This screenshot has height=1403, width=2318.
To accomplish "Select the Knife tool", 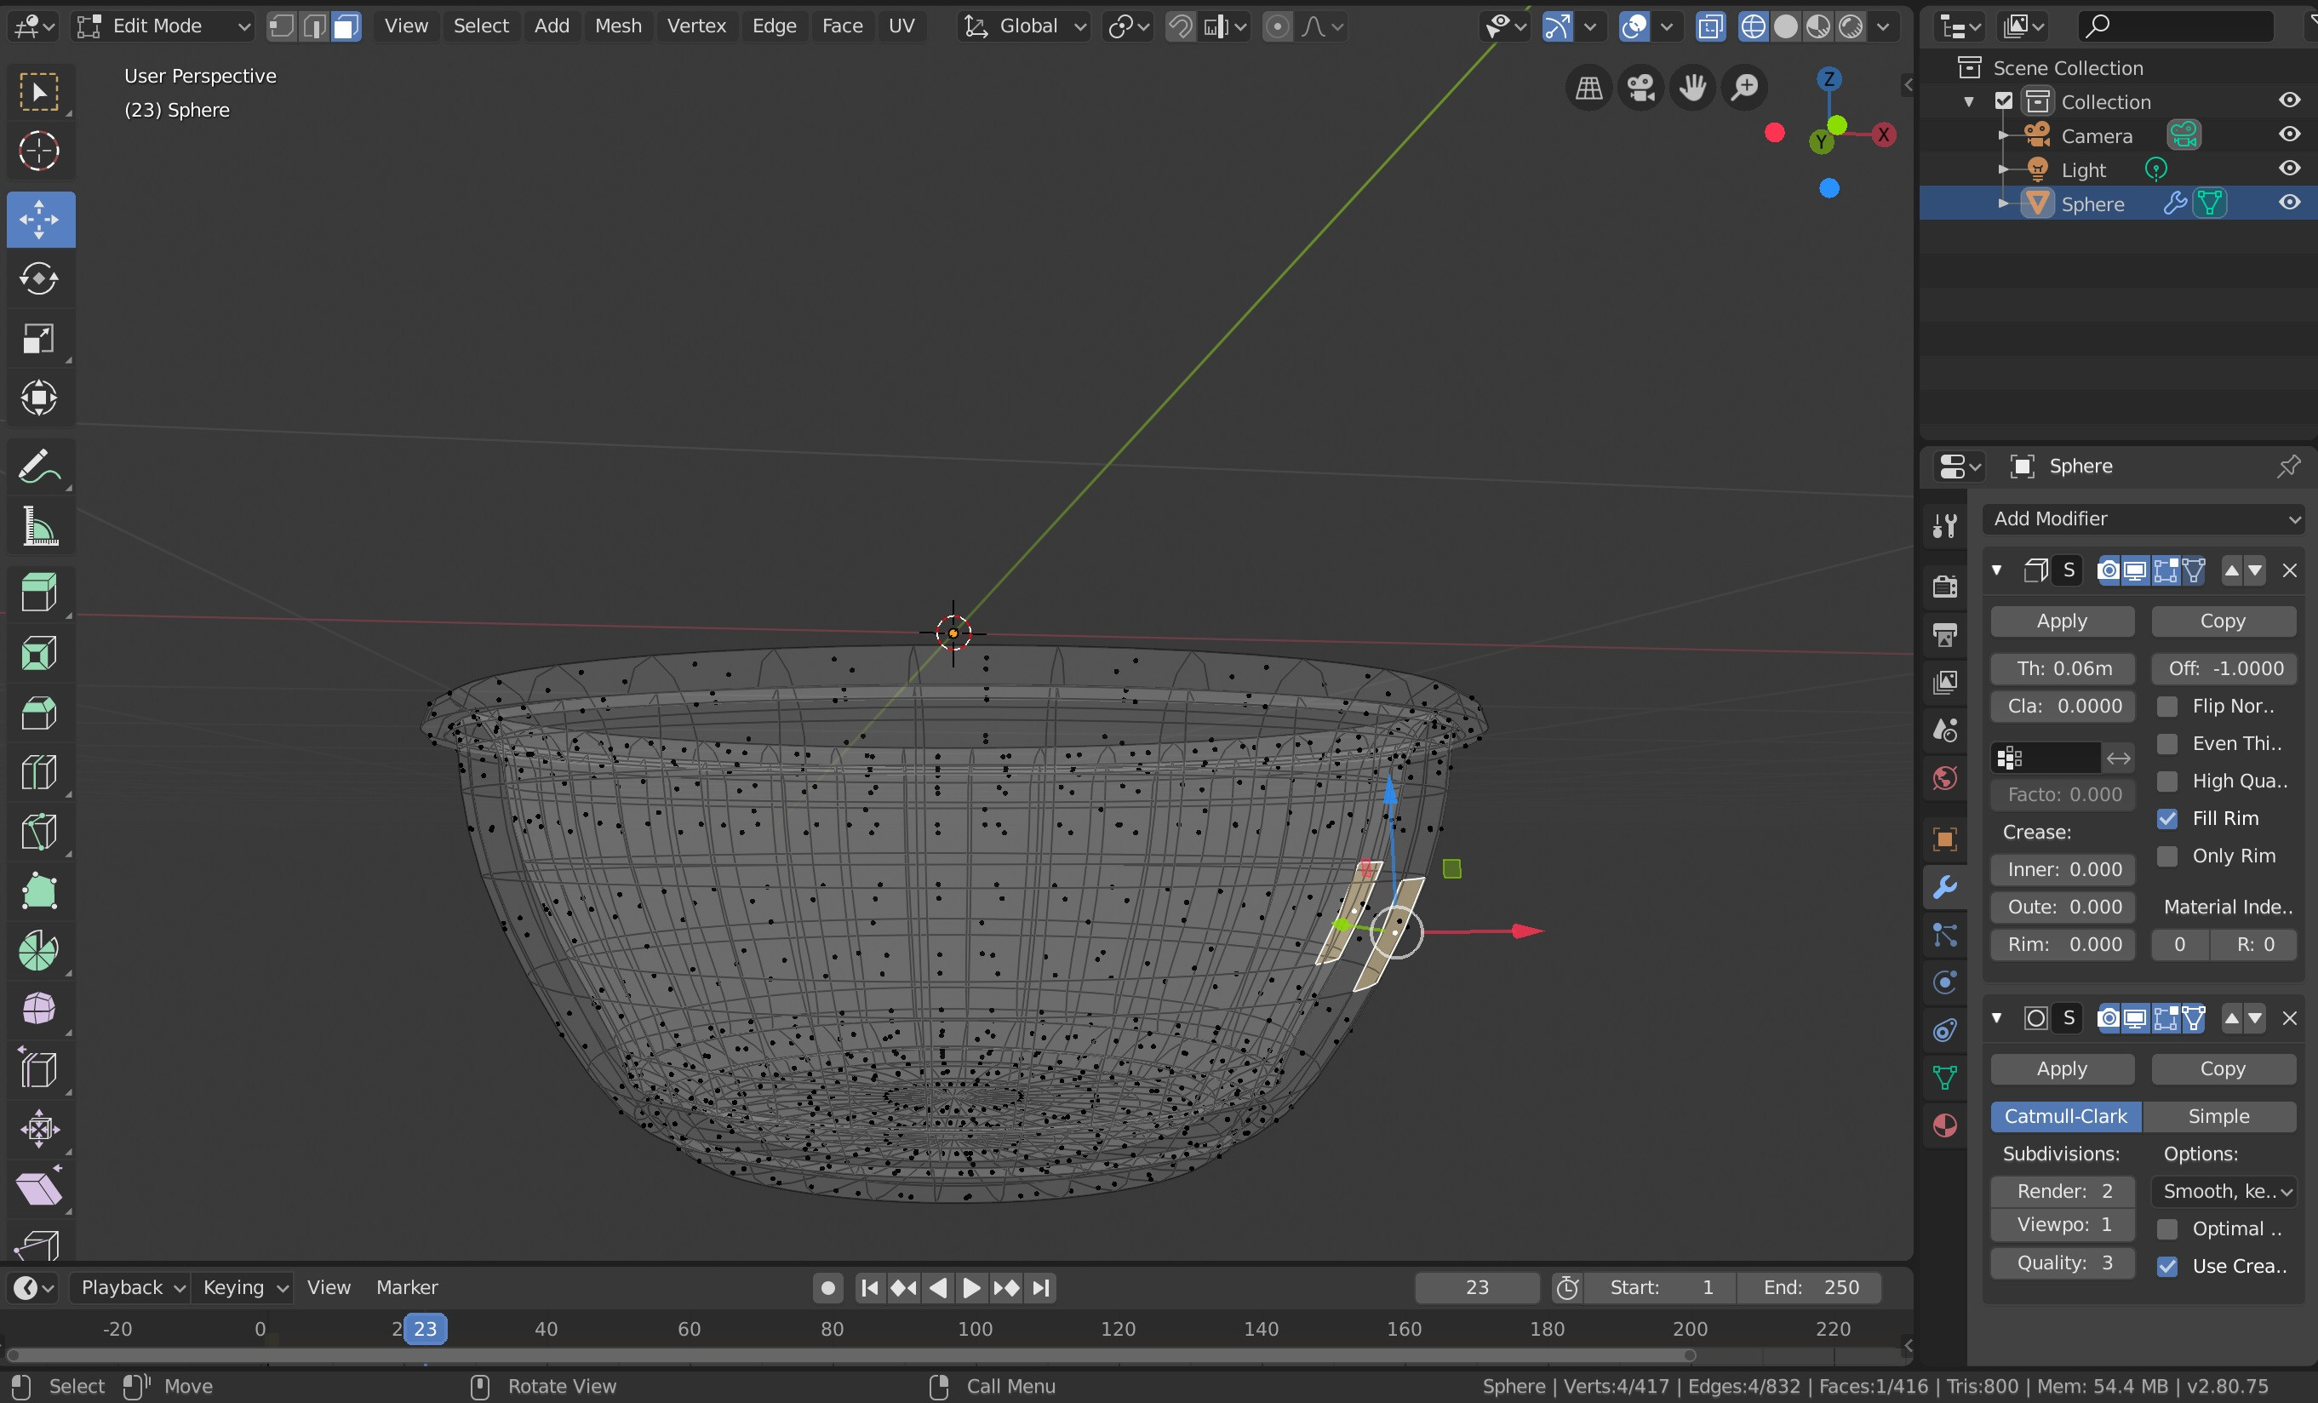I will point(38,831).
